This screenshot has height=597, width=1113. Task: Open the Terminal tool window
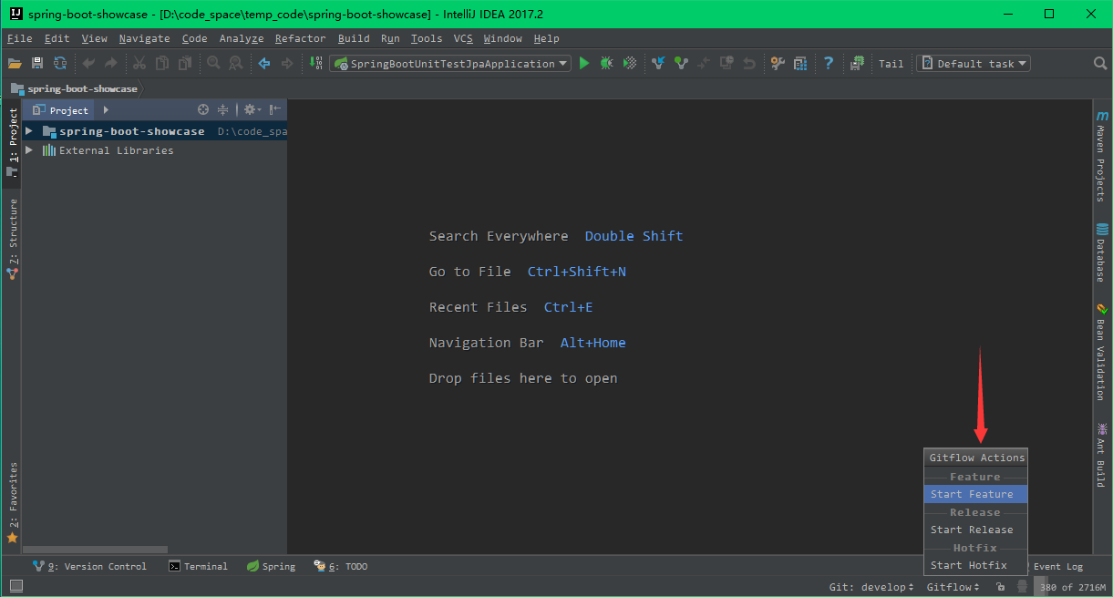(198, 566)
